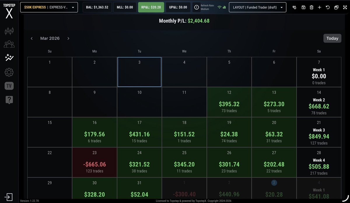Click the theme droplets icon in toolbar
Screen dimensions: 350x203
294,7
